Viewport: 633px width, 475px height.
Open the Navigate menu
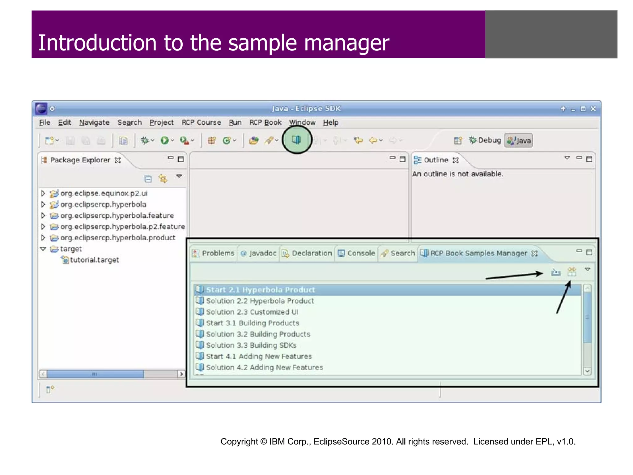(x=94, y=122)
